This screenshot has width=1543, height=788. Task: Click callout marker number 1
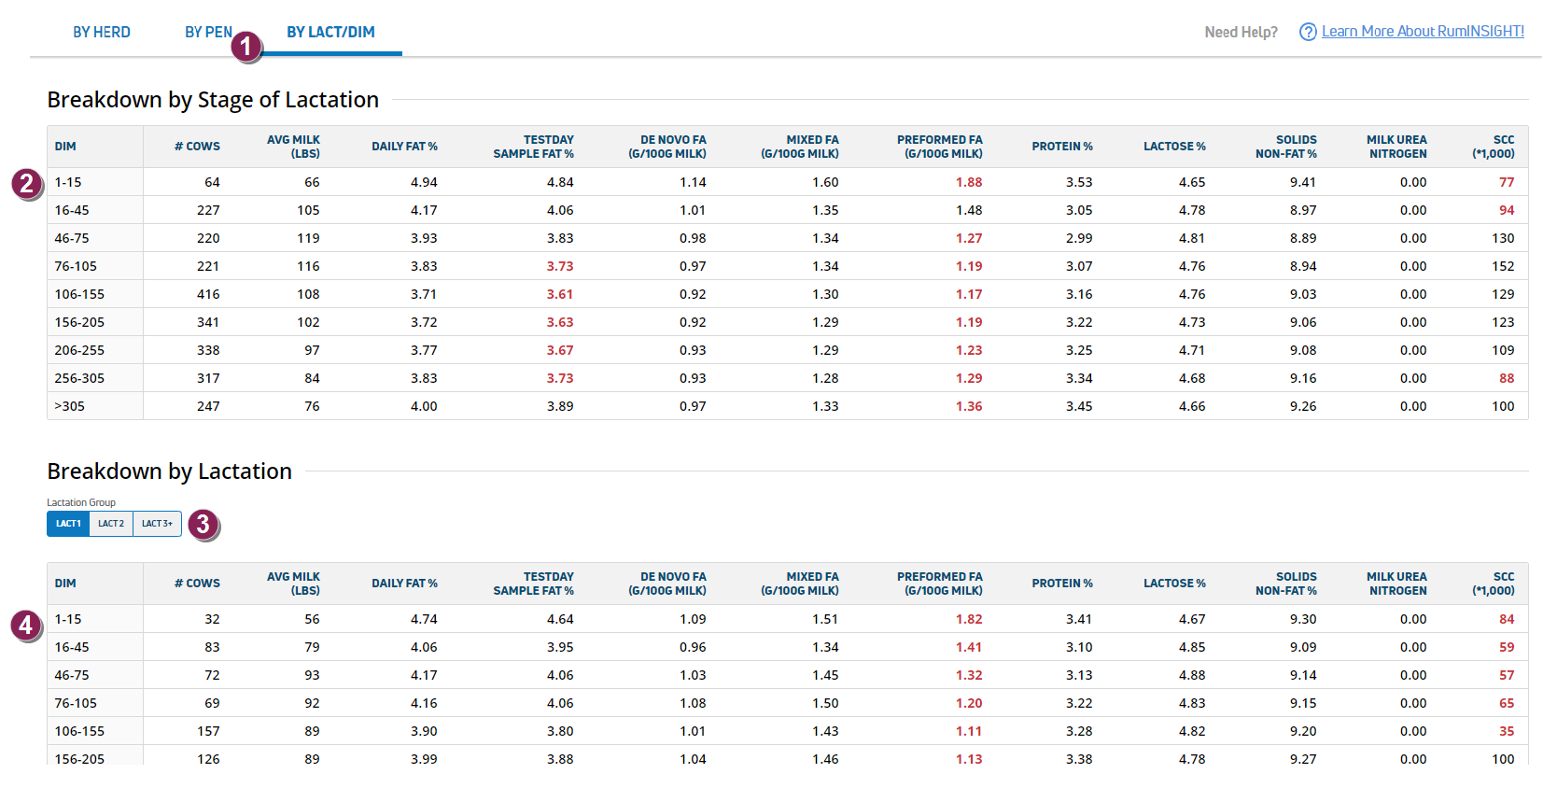pyautogui.click(x=246, y=46)
